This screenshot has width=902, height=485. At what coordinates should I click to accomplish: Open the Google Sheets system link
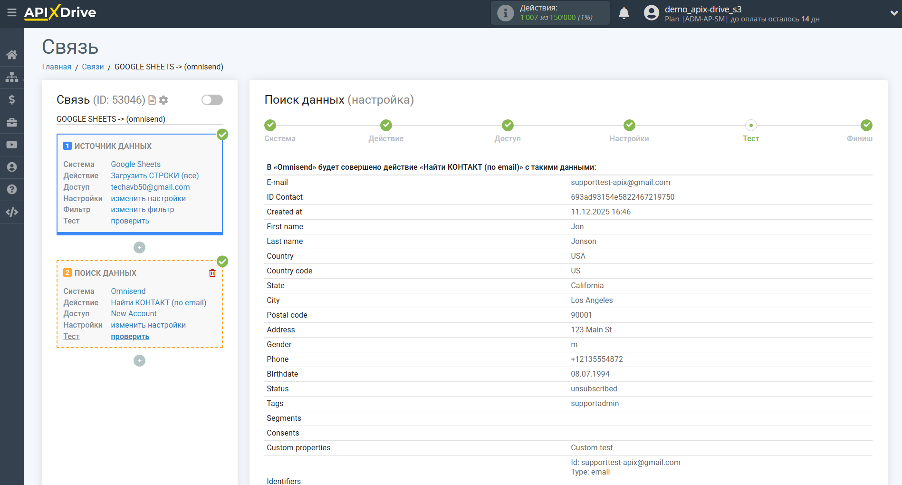pos(135,164)
